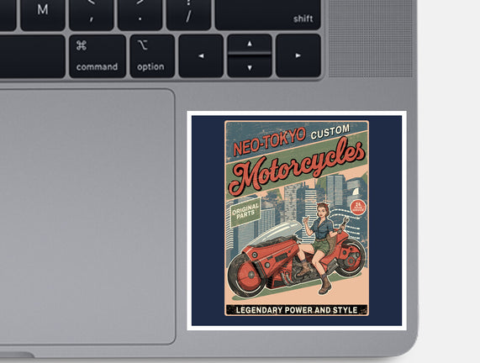Click the slash key
480x363 pixels.
point(188,14)
